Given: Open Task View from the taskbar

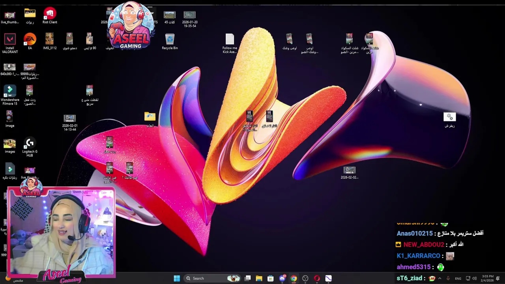Looking at the screenshot, I should click(247, 278).
